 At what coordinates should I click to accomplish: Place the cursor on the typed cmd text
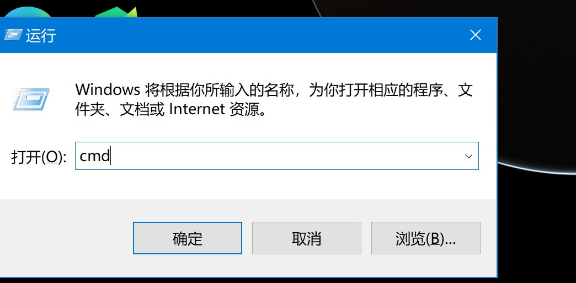94,156
